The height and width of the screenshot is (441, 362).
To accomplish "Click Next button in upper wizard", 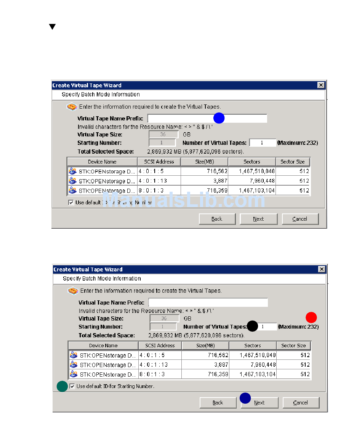I will tap(258, 219).
